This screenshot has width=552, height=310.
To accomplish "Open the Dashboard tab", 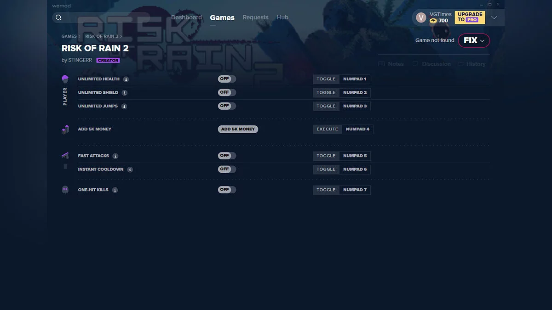I will click(x=186, y=17).
